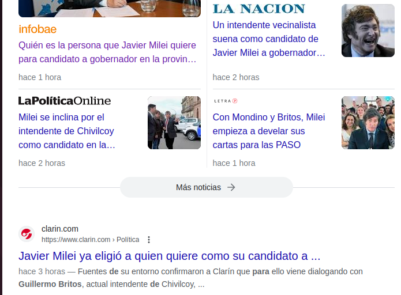Screen dimensions: 401x295
Task: Click the clarin.com Política breadcrumb URL
Action: click(x=90, y=240)
